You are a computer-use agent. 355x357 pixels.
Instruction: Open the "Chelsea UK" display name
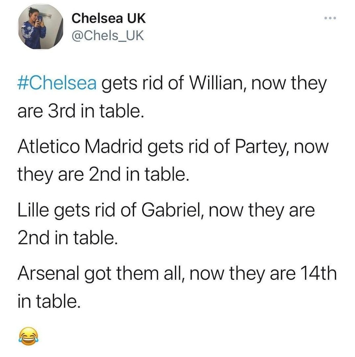pyautogui.click(x=108, y=18)
